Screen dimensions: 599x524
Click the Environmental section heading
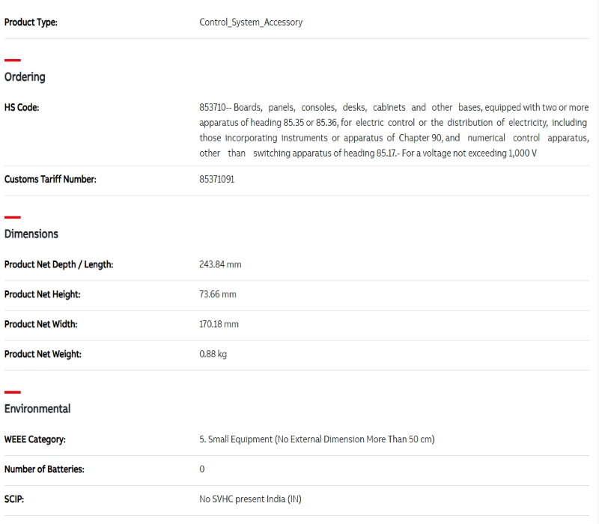37,409
